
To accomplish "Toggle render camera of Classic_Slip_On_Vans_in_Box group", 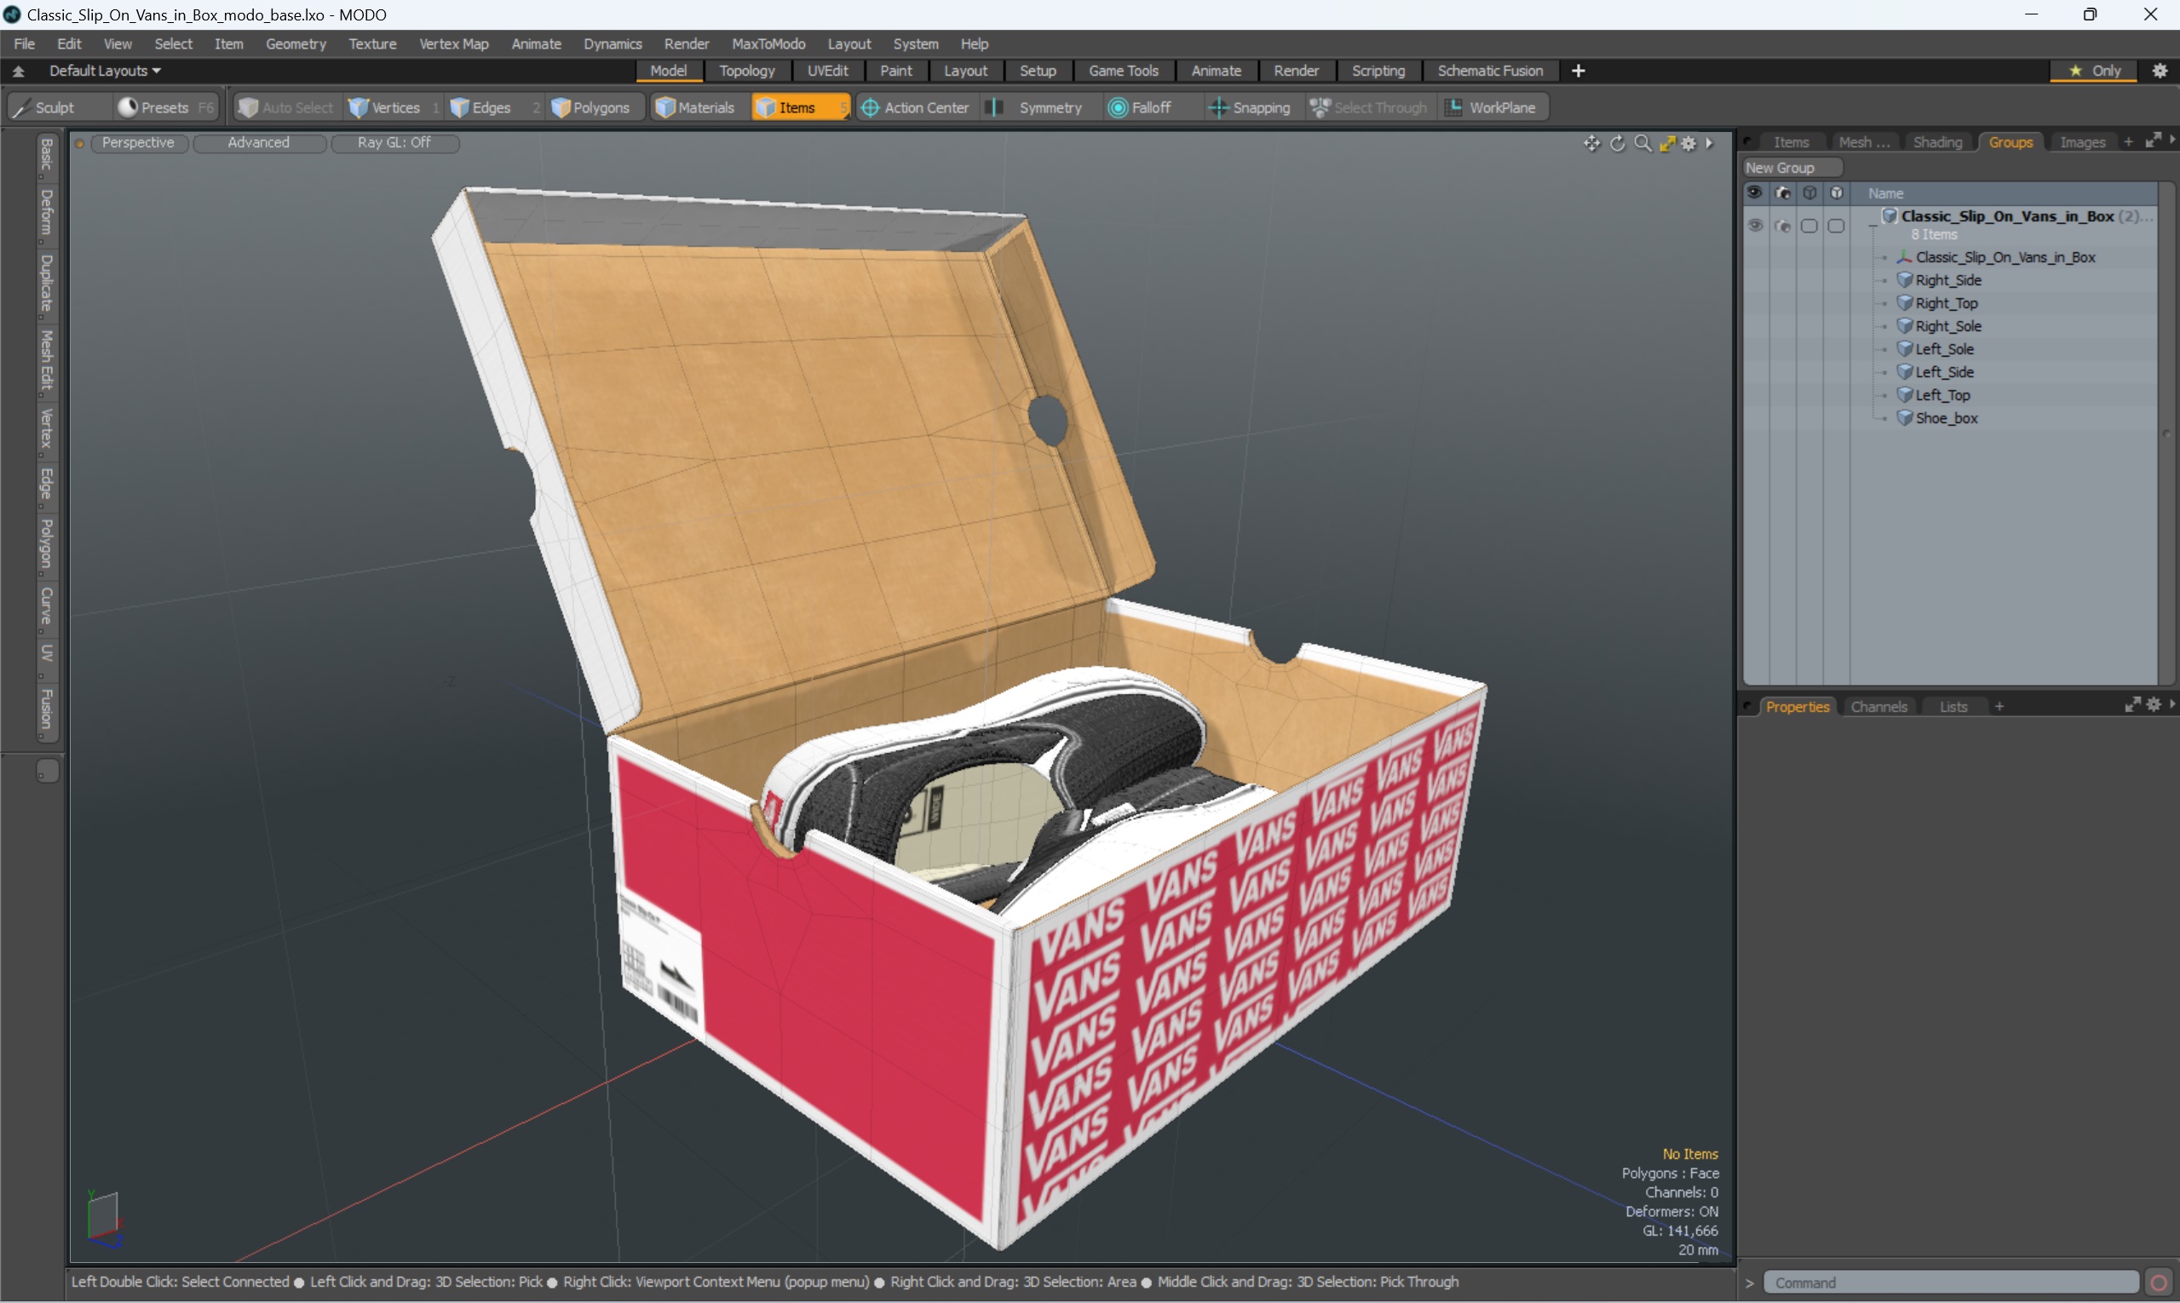I will [x=1782, y=226].
